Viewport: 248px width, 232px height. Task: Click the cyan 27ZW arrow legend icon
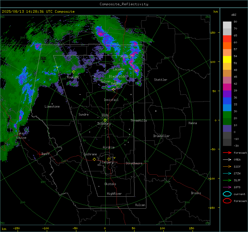coord(227,174)
